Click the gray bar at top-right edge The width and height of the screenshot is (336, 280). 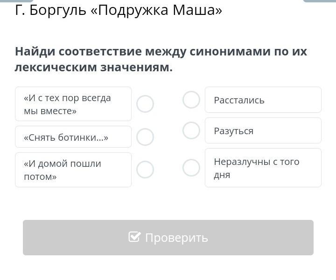[319, 1]
